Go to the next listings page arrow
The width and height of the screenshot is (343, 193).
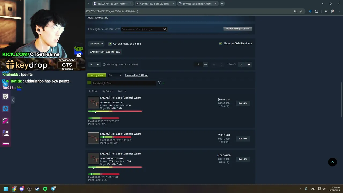click(x=241, y=65)
